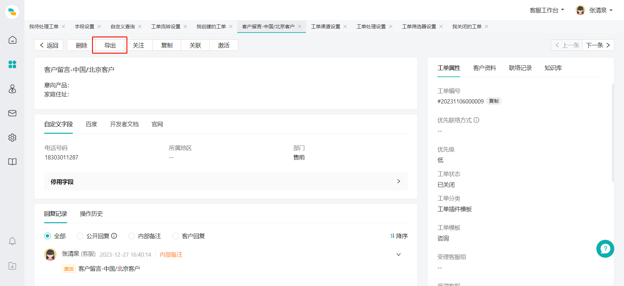
Task: Close the 我关闭的工单 tab
Action: tap(487, 26)
